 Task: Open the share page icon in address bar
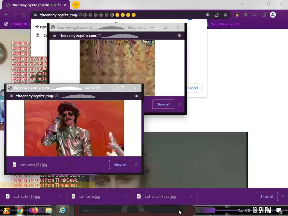pos(217,15)
